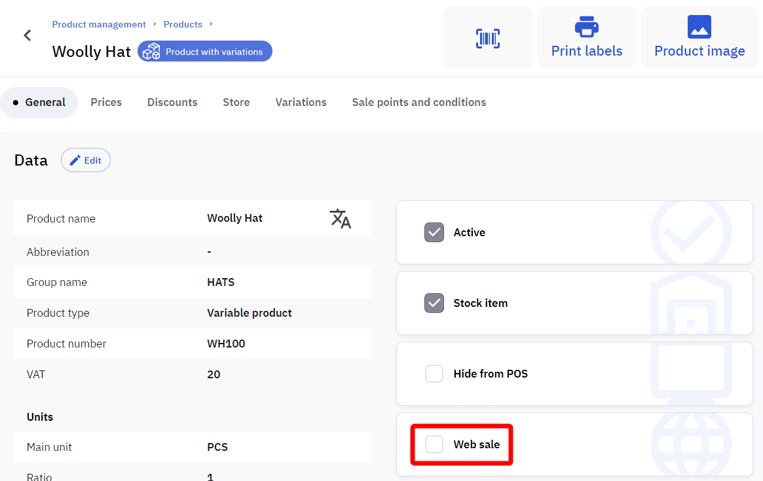
Task: Click the translate icon beside Woolly Hat
Action: [x=340, y=219]
